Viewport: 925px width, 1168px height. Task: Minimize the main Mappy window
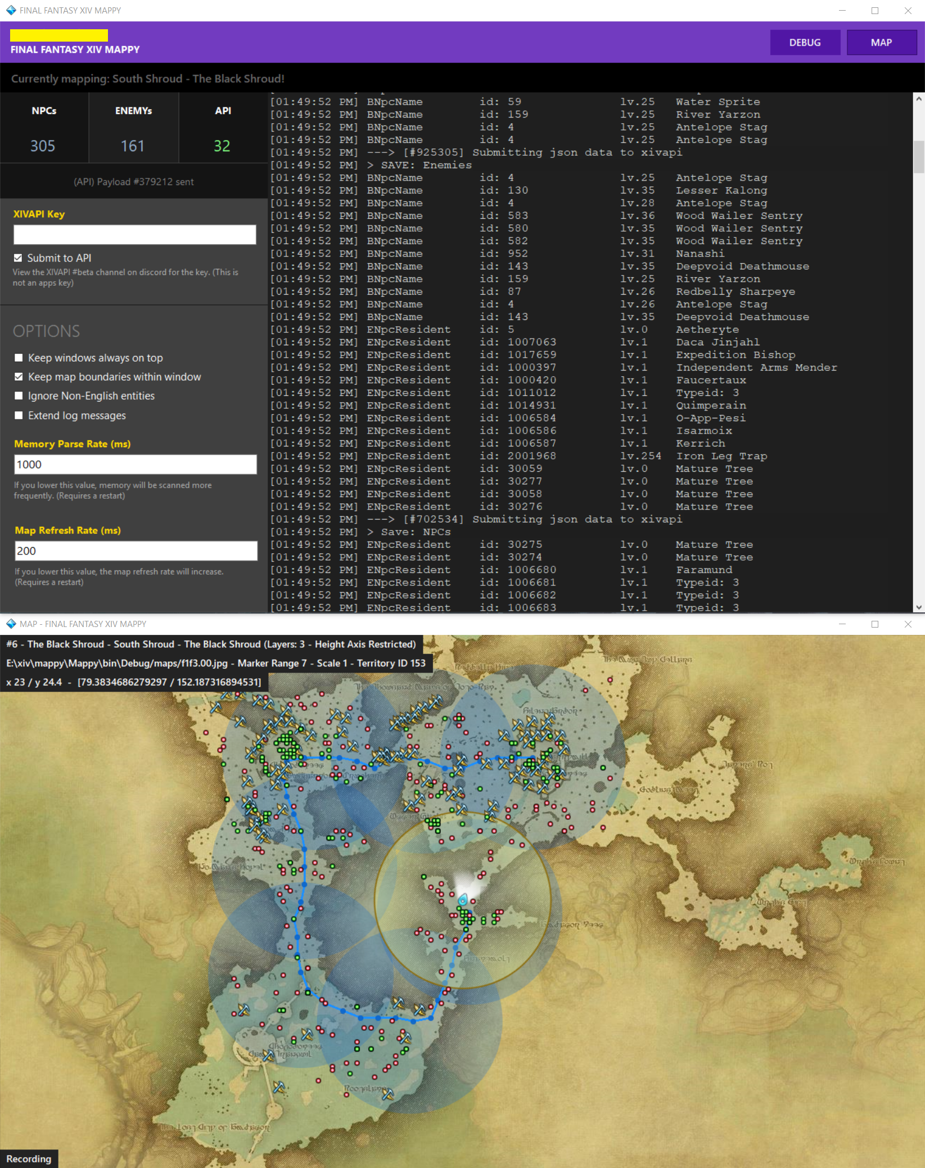pos(842,10)
